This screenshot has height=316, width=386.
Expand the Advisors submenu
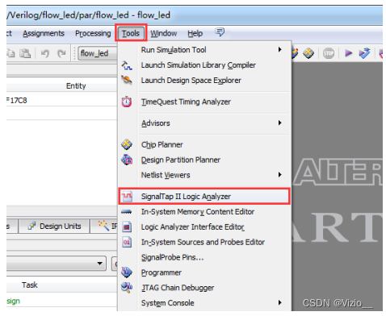pos(204,123)
